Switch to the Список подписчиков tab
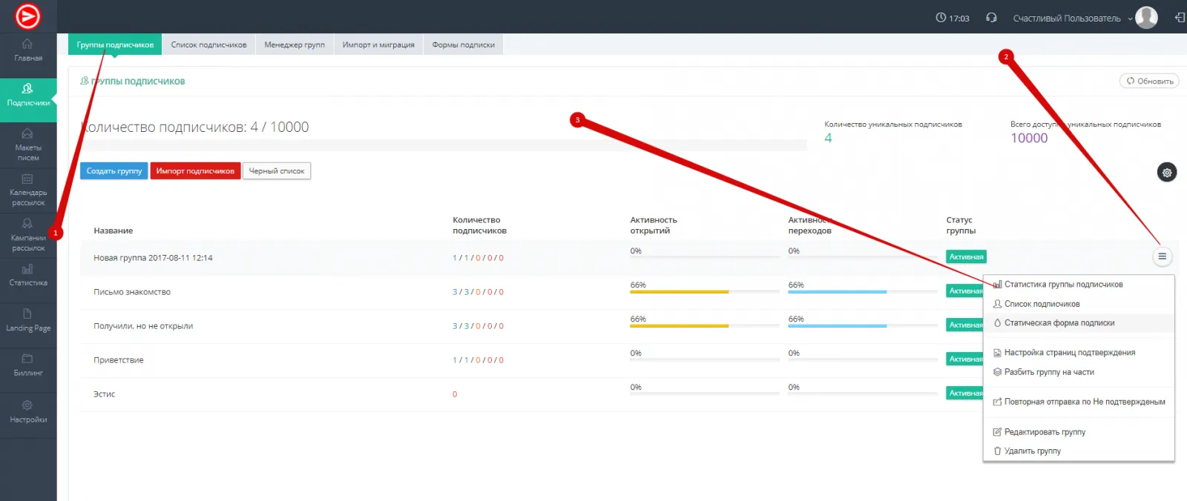Viewport: 1187px width, 501px height. [x=208, y=45]
